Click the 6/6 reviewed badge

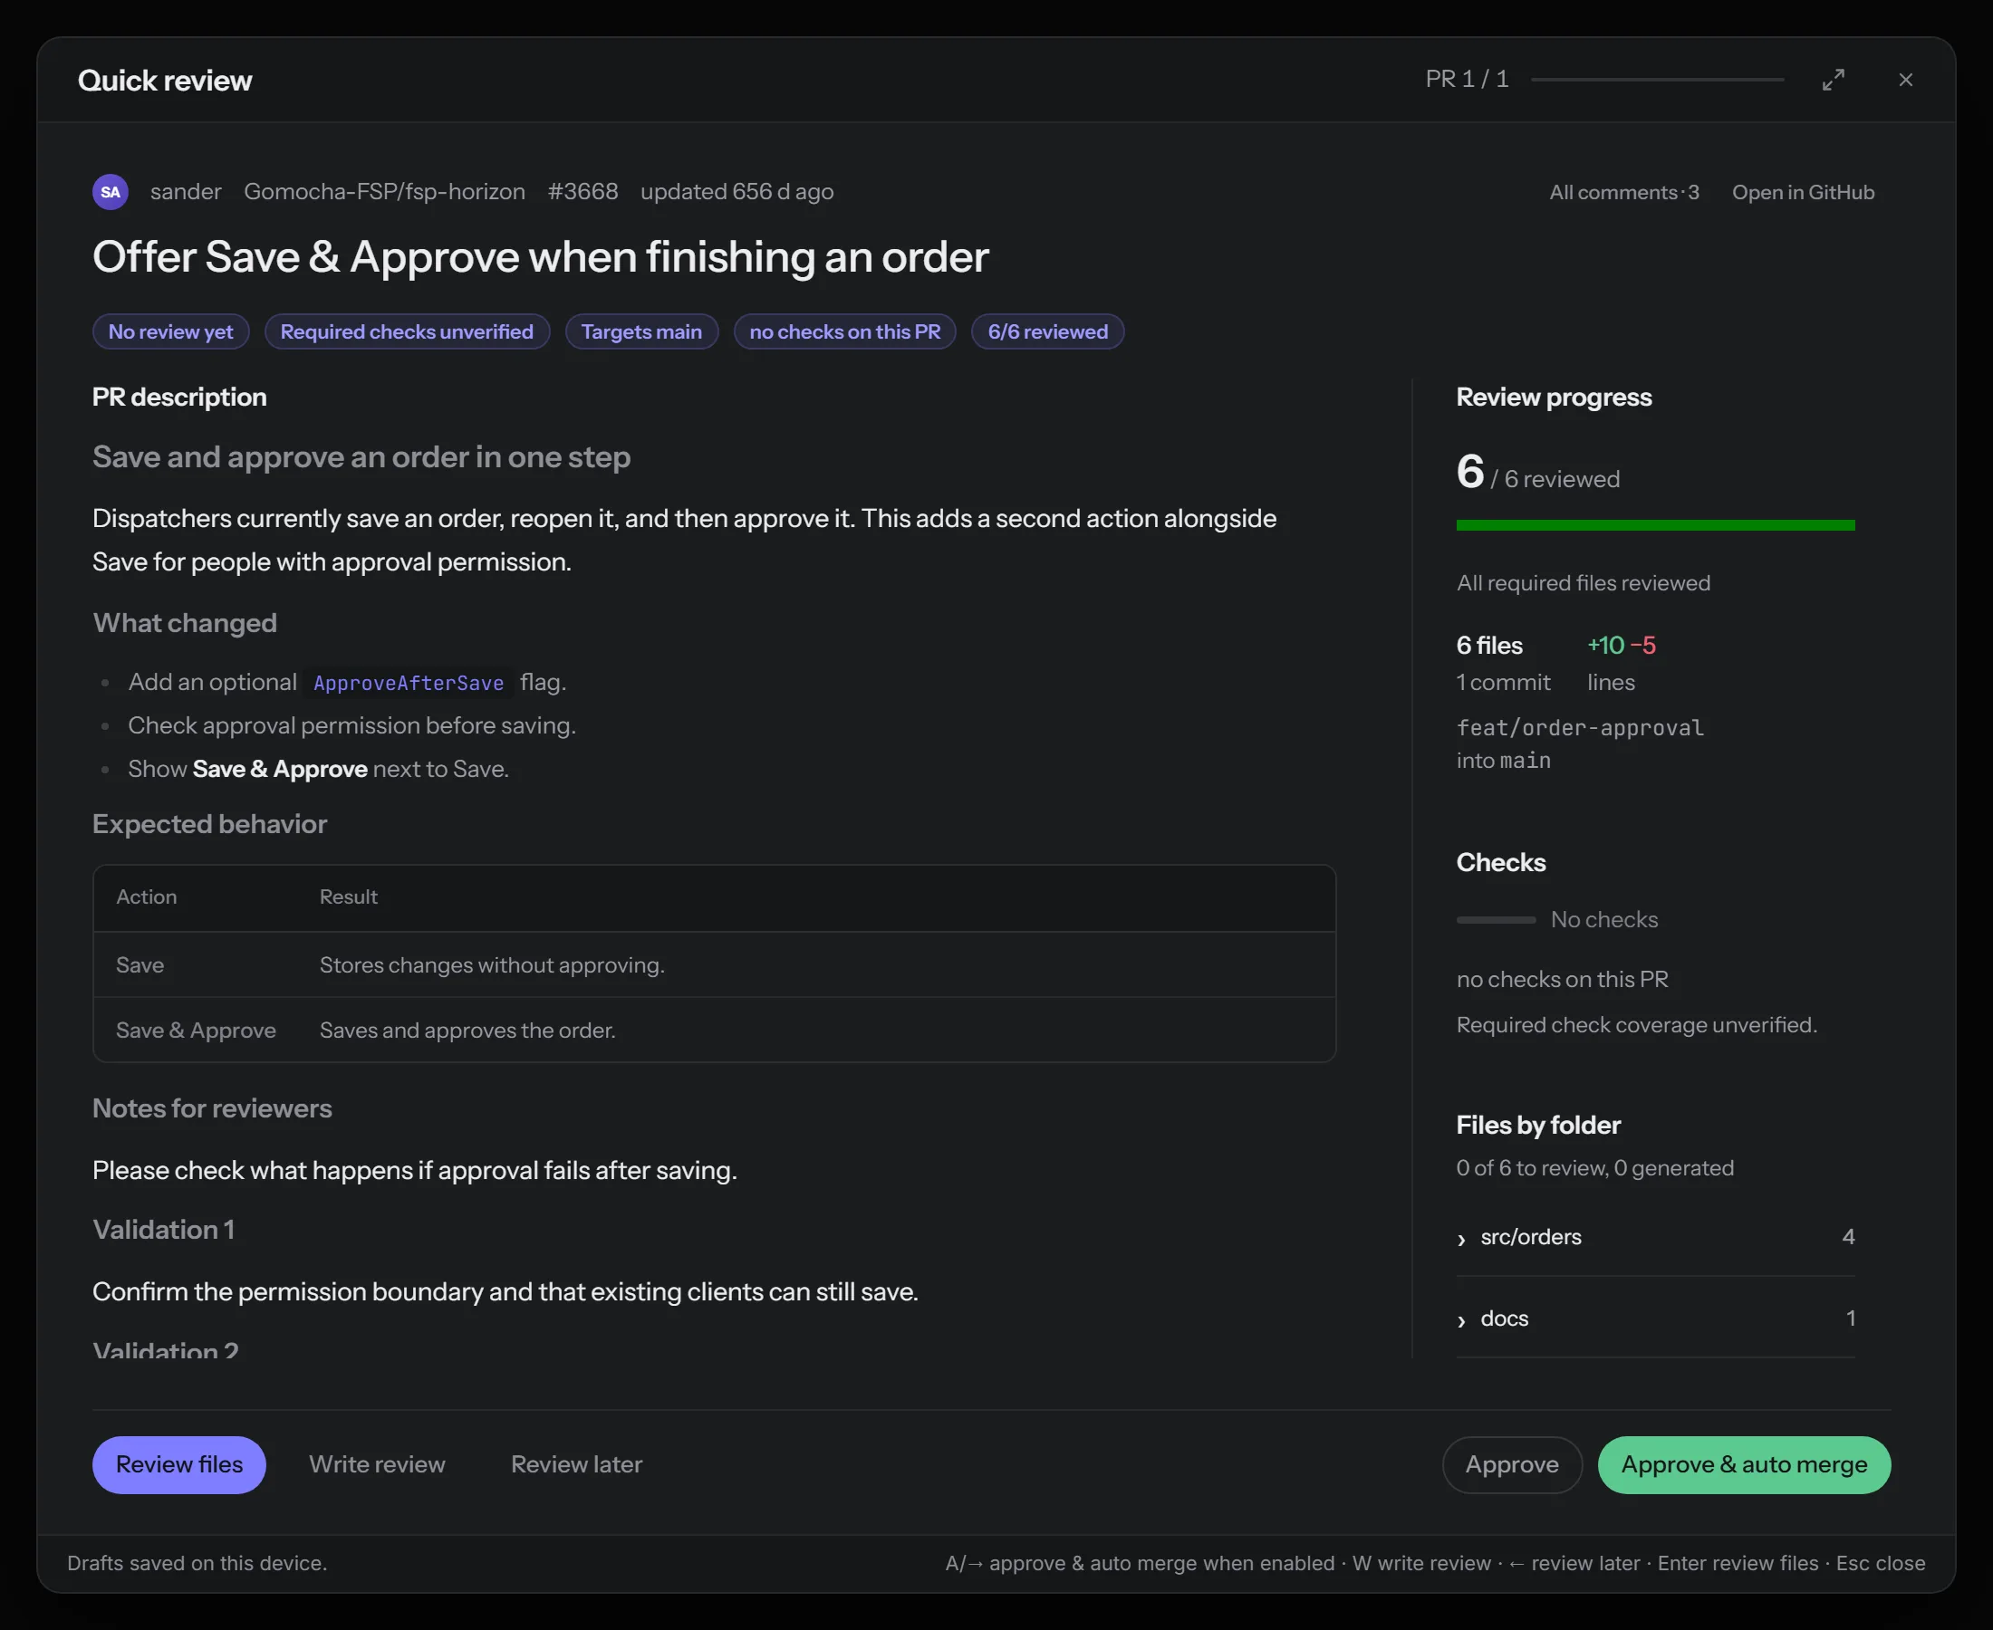(1047, 331)
